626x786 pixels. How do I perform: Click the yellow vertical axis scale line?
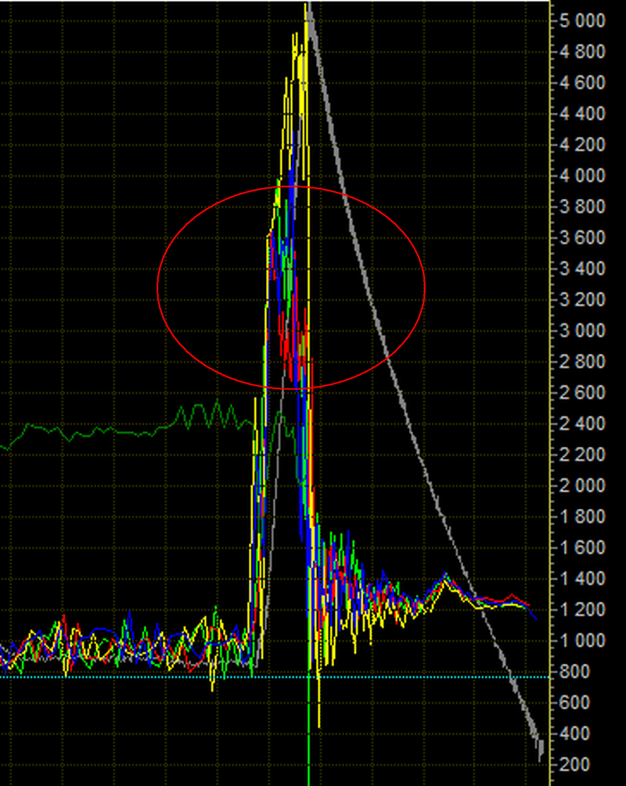551,393
